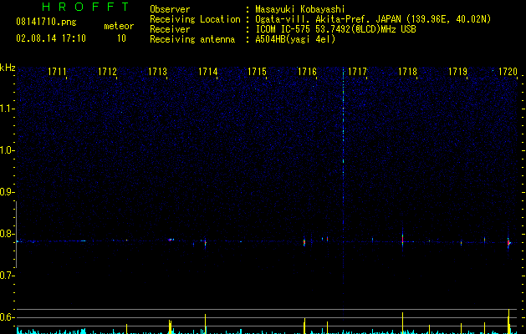This screenshot has width=526, height=334.
Task: Click the meteor count value 10
Action: (x=121, y=38)
